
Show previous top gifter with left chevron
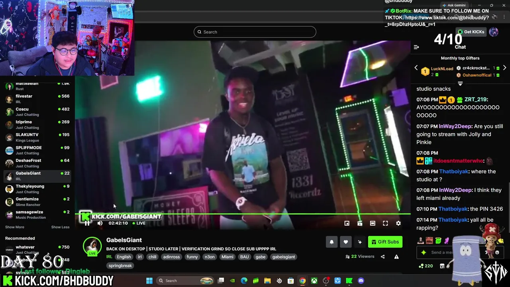coord(416,68)
